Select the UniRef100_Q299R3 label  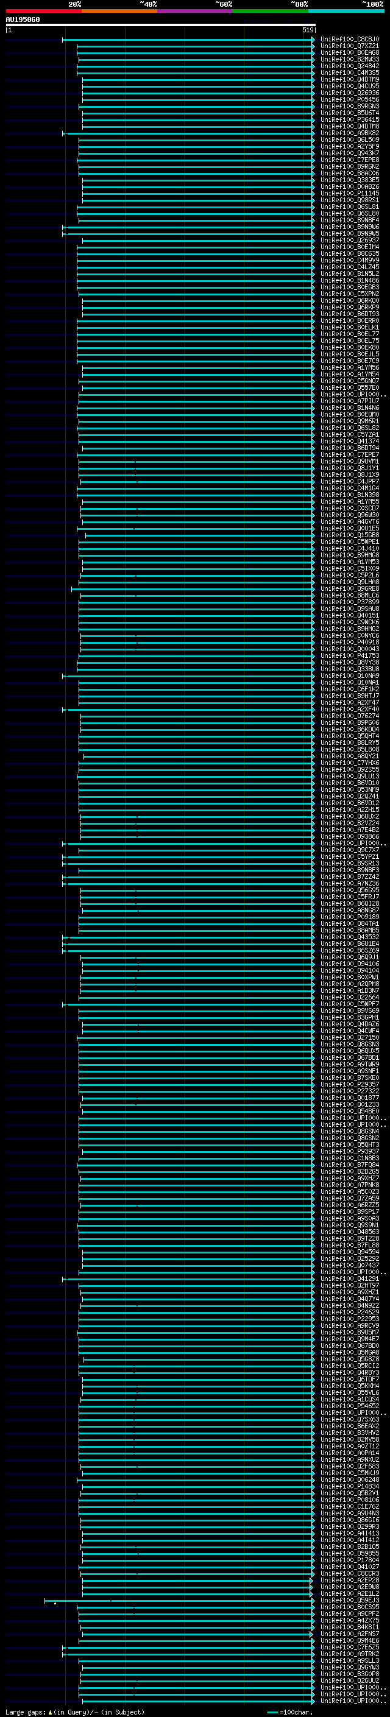coord(350,1527)
